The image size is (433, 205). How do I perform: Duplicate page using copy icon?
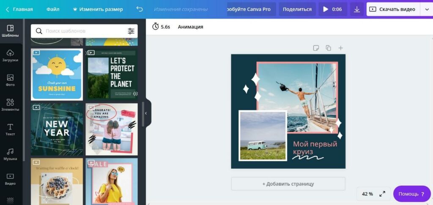(328, 48)
